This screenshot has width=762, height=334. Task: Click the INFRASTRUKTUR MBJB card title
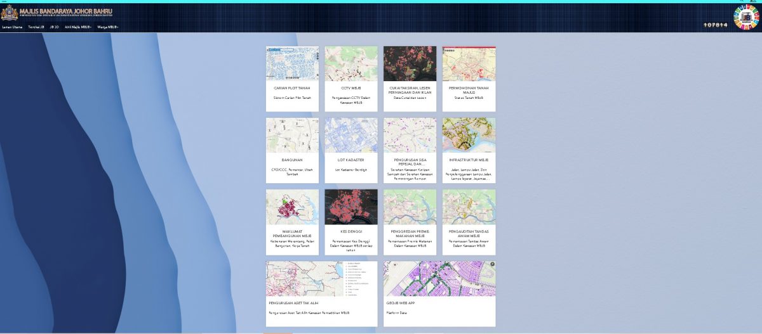[x=469, y=160]
